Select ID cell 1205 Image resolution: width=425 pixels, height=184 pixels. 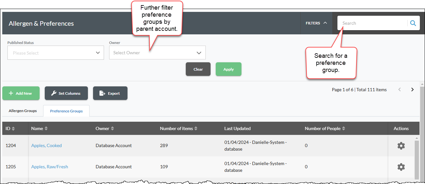click(x=11, y=167)
